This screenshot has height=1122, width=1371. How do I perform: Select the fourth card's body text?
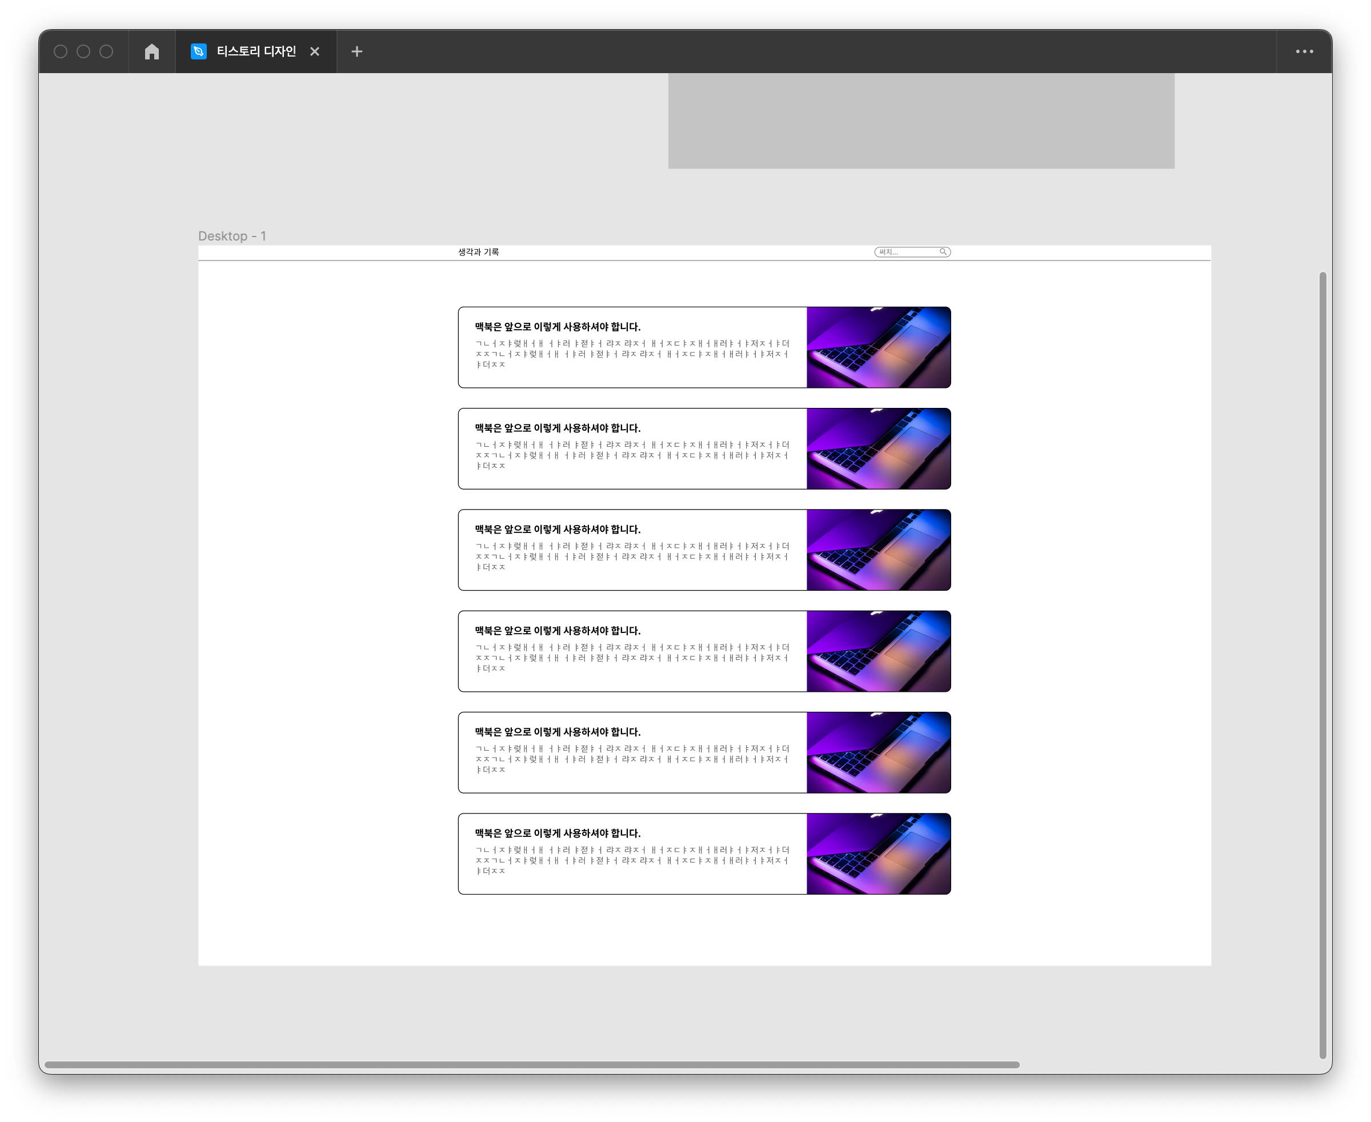(632, 658)
